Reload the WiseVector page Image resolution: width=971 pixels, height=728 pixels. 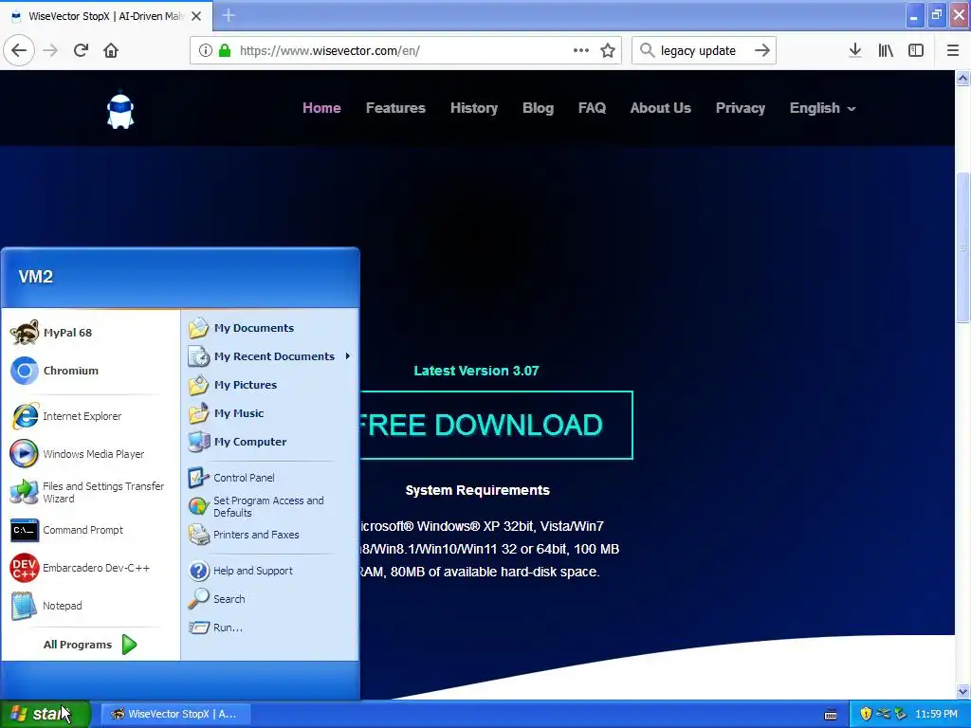[81, 50]
